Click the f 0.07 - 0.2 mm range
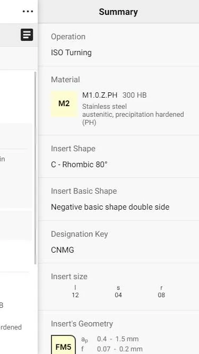Viewport: 199px width, 354px height. pyautogui.click(x=111, y=349)
